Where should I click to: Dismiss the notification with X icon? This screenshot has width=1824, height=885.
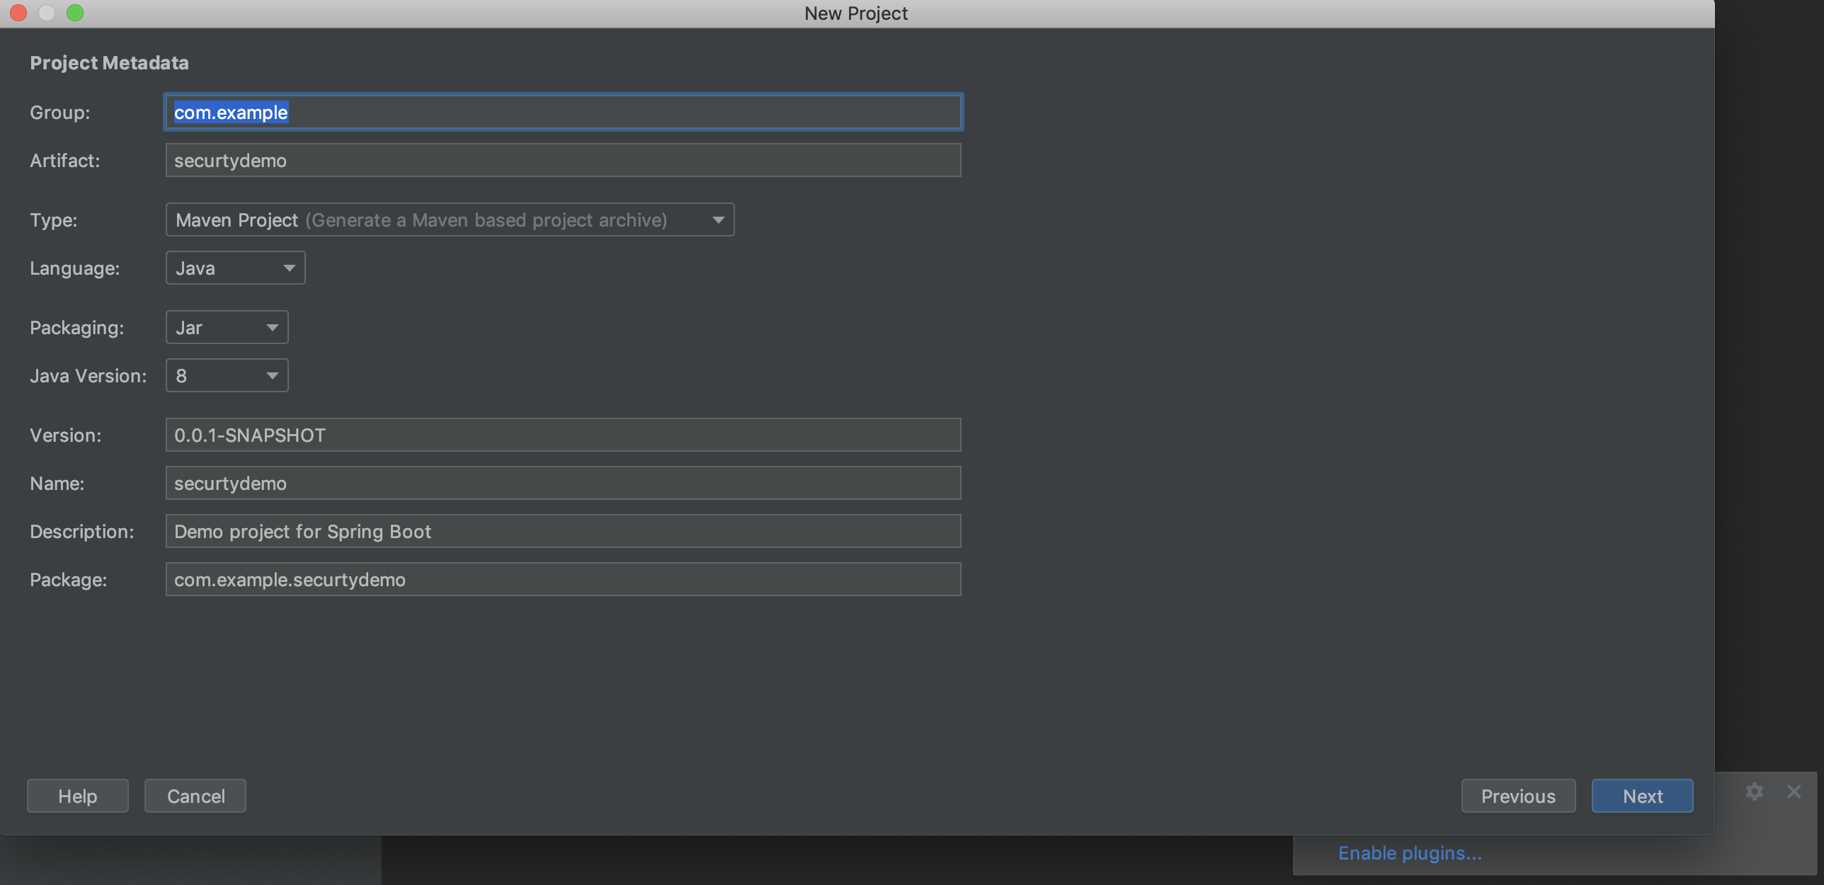point(1794,791)
